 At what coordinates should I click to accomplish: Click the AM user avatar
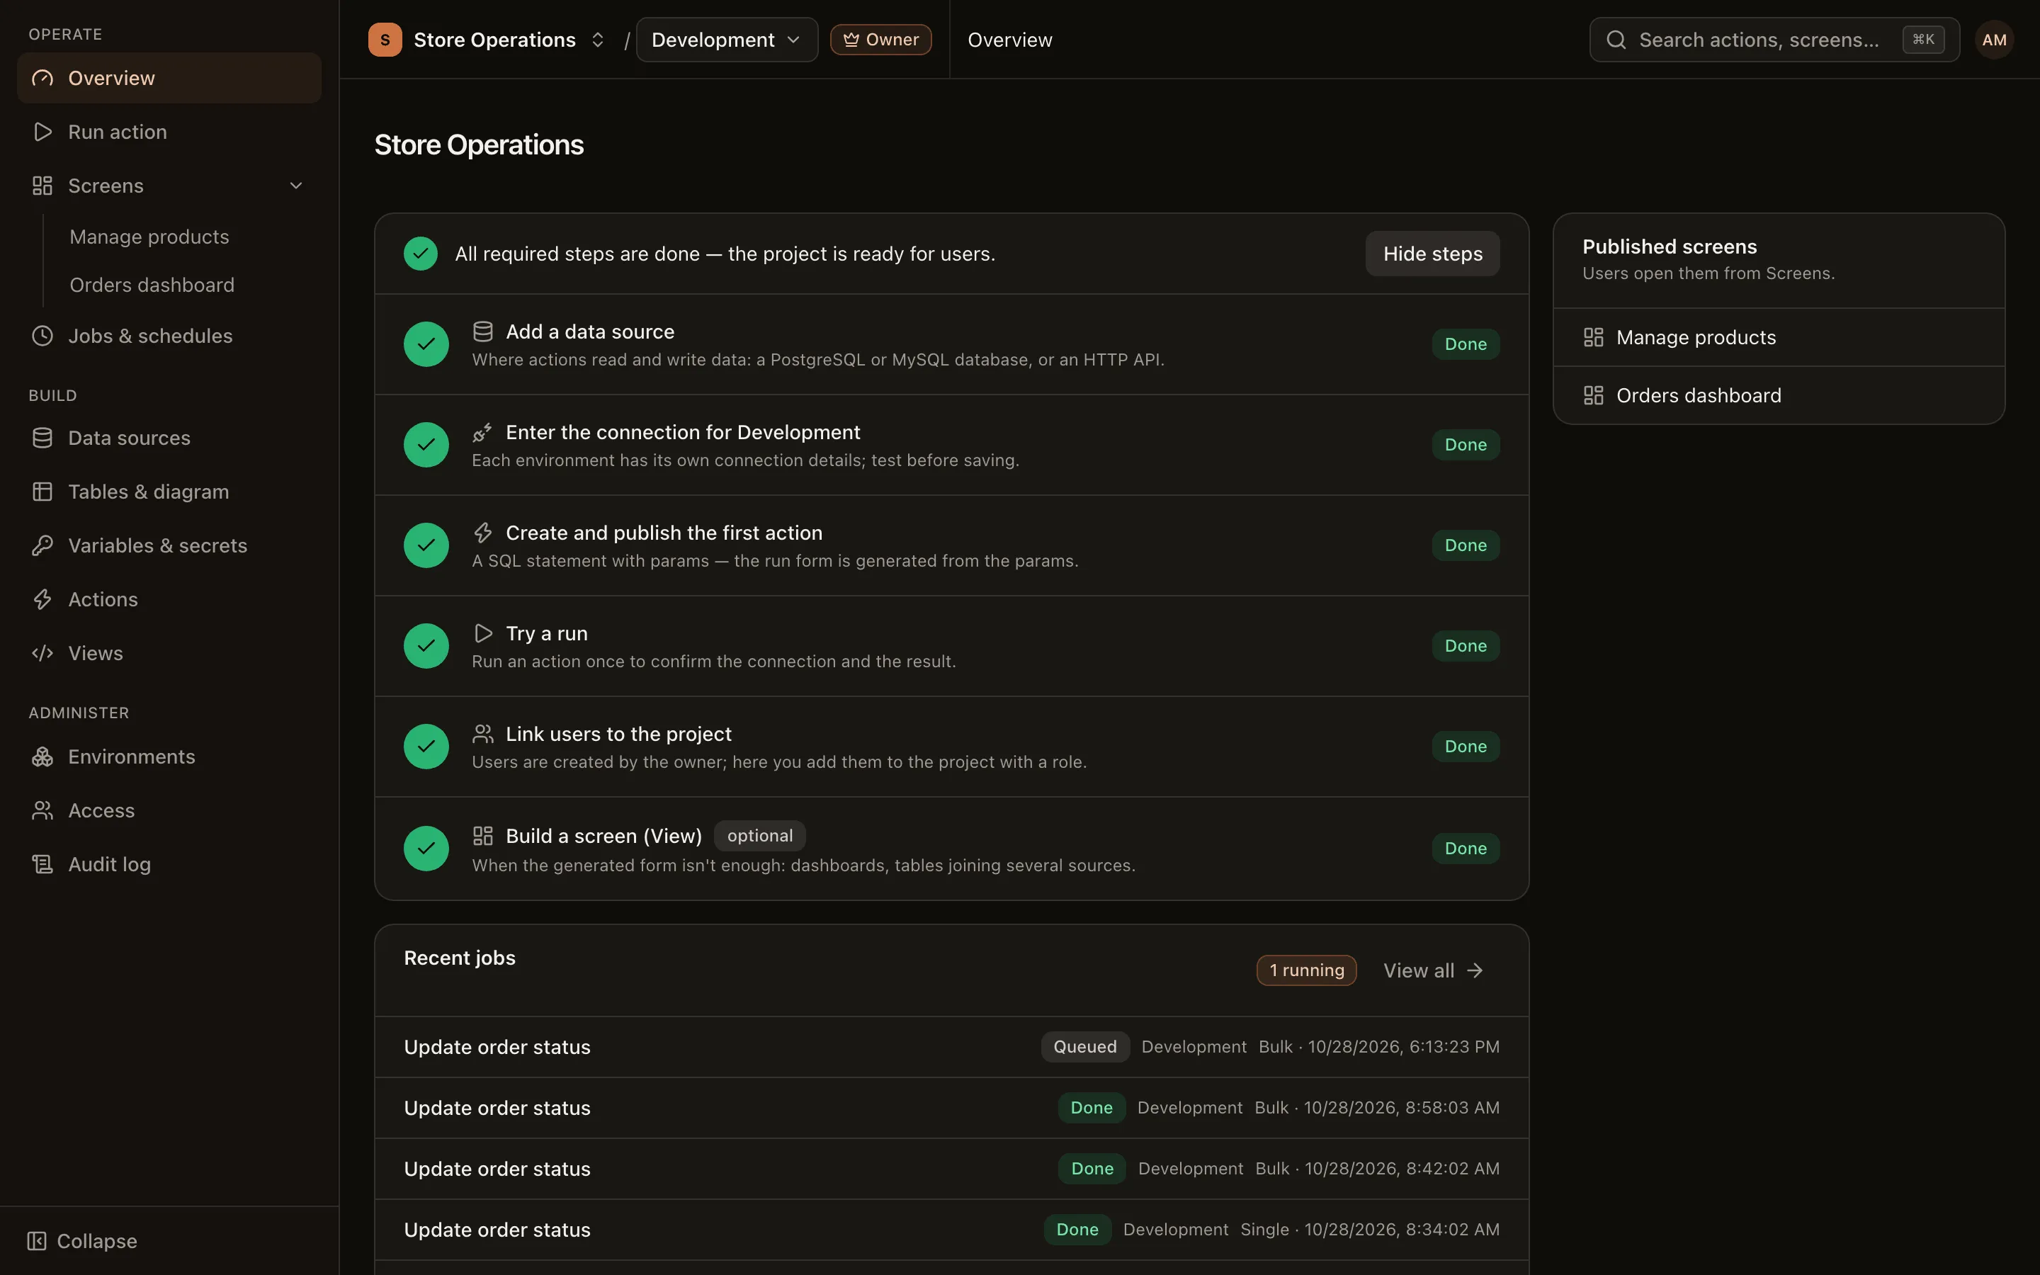point(1994,40)
